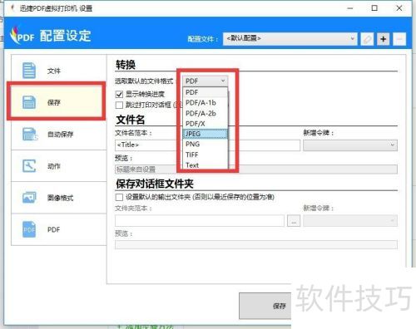Close the settings window
416x329 pixels.
click(x=399, y=8)
